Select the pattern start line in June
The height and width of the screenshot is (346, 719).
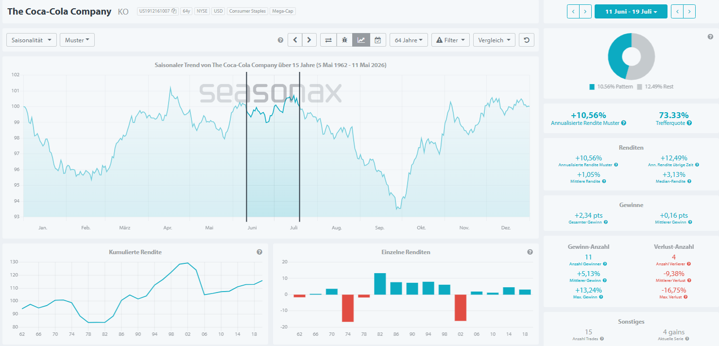coord(246,146)
